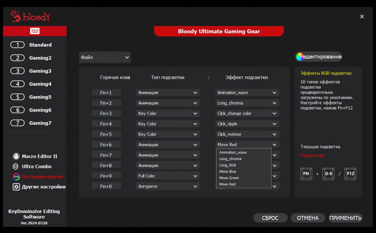Viewport: 376px width, 233px height.
Task: Click the FN key icon
Action: click(306, 174)
